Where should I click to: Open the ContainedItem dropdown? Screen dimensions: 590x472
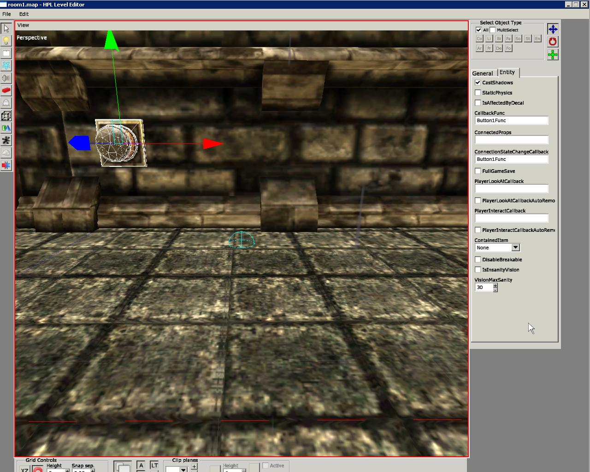[515, 248]
